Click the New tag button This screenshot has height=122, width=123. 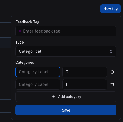pos(110,9)
